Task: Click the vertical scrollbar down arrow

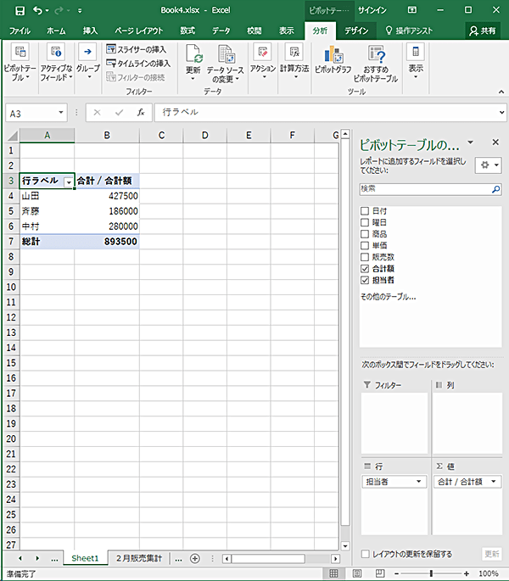Action: [345, 545]
